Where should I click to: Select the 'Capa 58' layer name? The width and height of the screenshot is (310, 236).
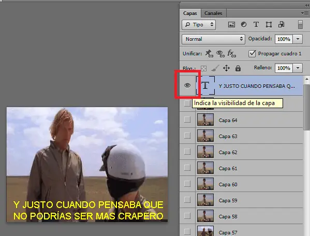click(228, 217)
